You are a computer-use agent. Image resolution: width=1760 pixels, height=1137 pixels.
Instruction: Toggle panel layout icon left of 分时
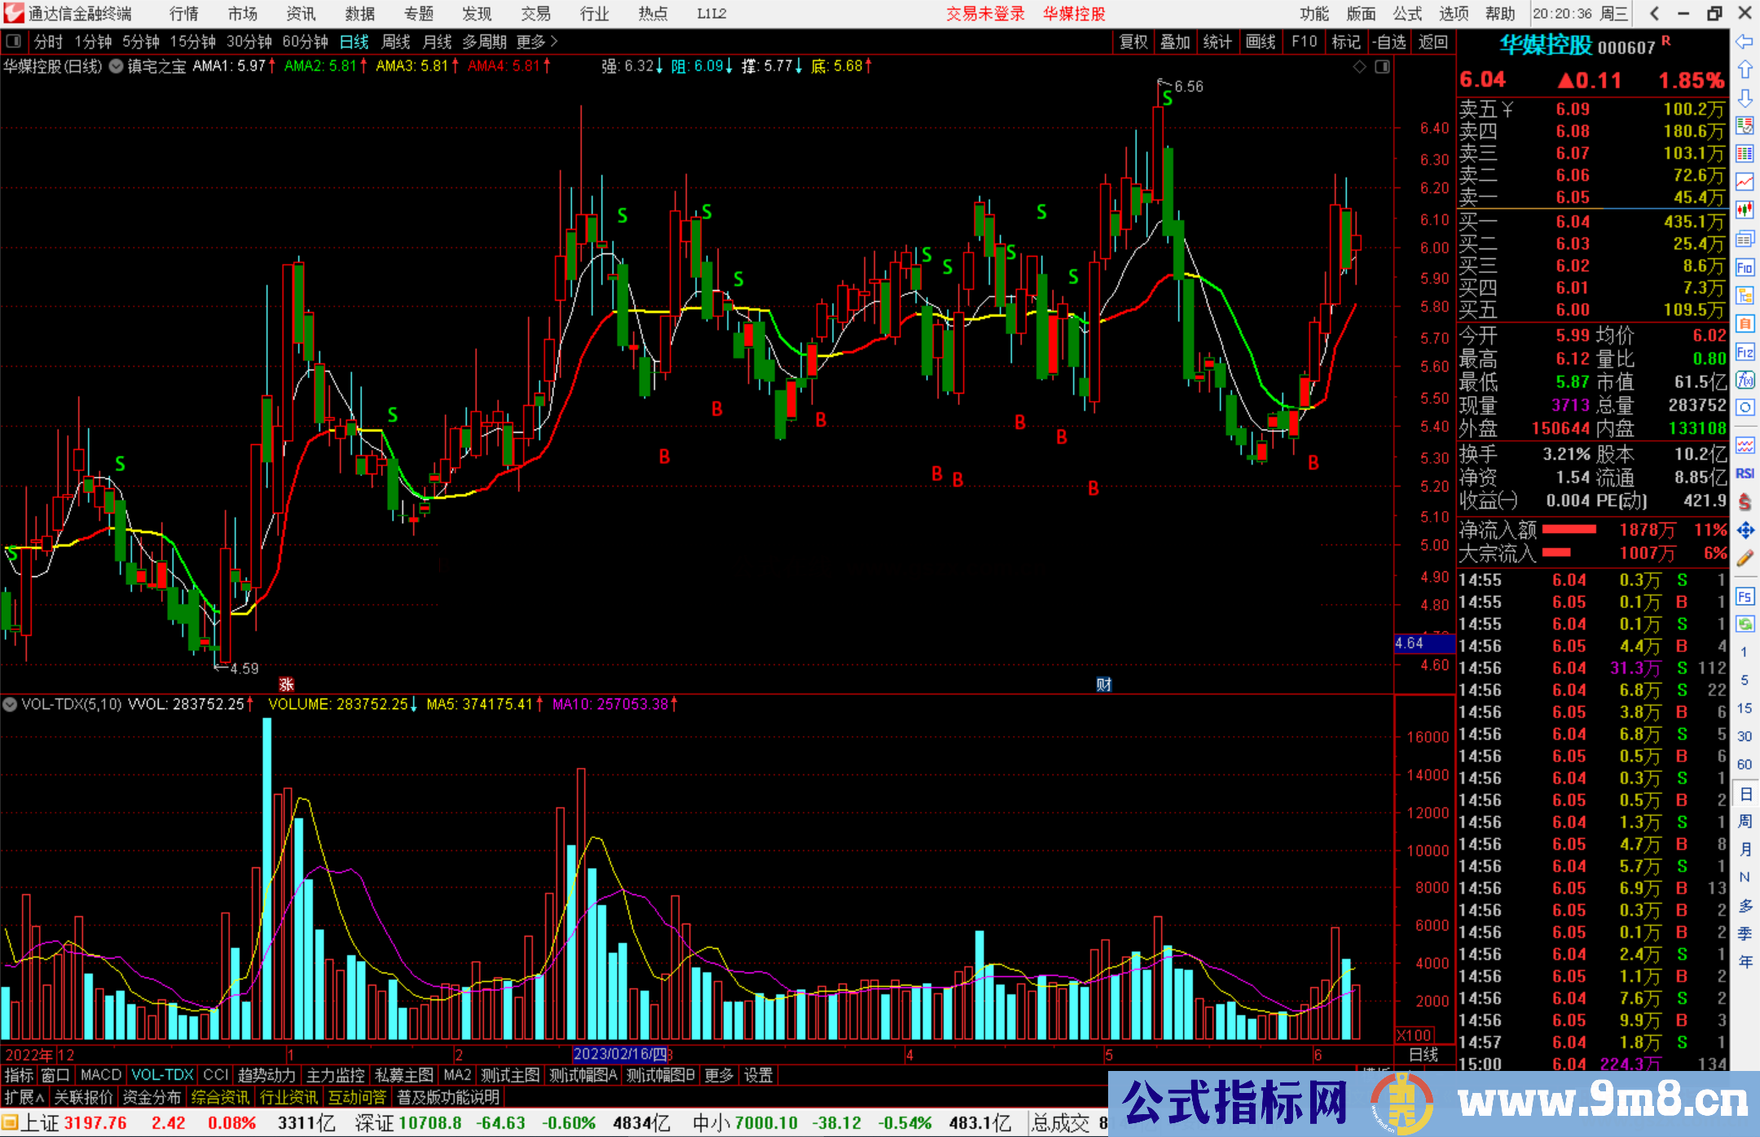[x=14, y=42]
